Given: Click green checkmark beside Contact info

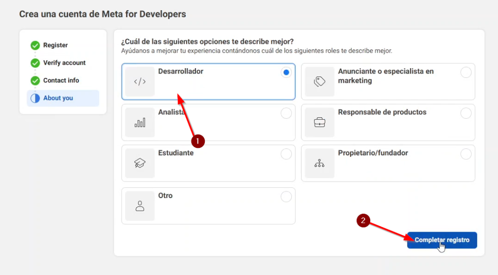Looking at the screenshot, I should point(35,80).
